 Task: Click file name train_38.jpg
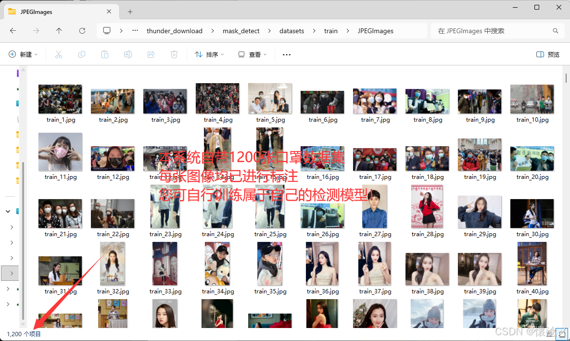pos(428,291)
